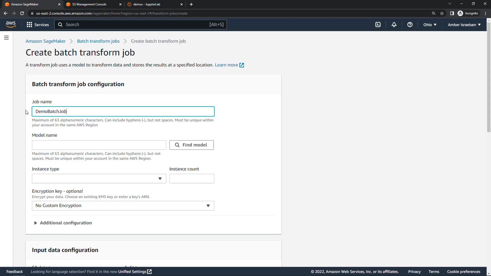
Task: Open the browser zoom magnifier icon
Action: click(x=433, y=13)
